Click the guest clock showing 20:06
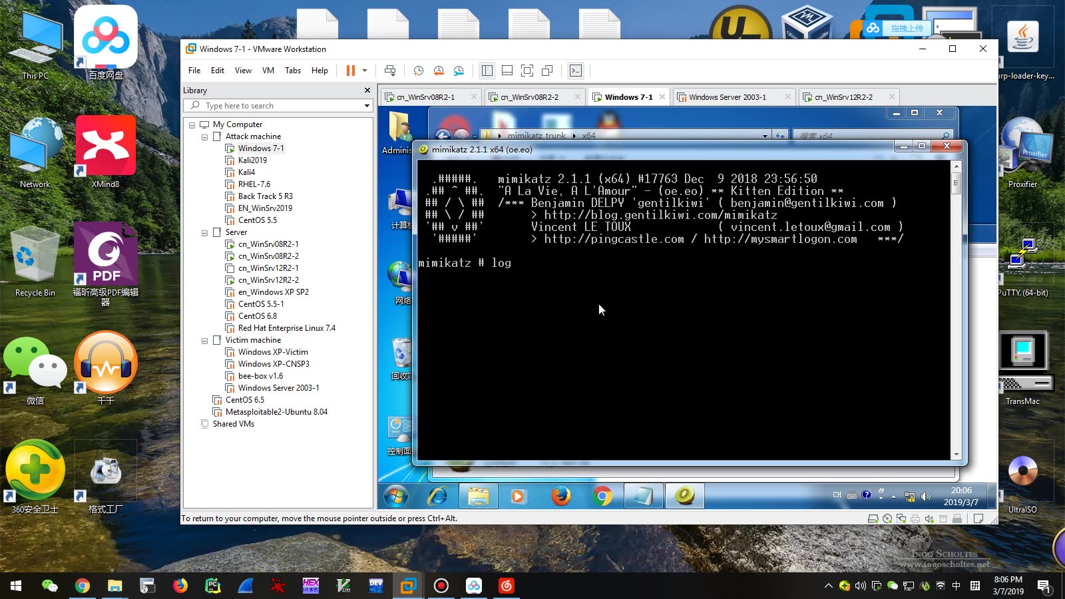The height and width of the screenshot is (599, 1065). (x=960, y=496)
